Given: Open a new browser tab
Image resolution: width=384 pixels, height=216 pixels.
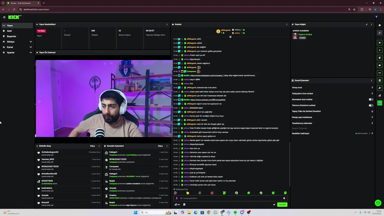Looking at the screenshot, I should (x=44, y=3).
